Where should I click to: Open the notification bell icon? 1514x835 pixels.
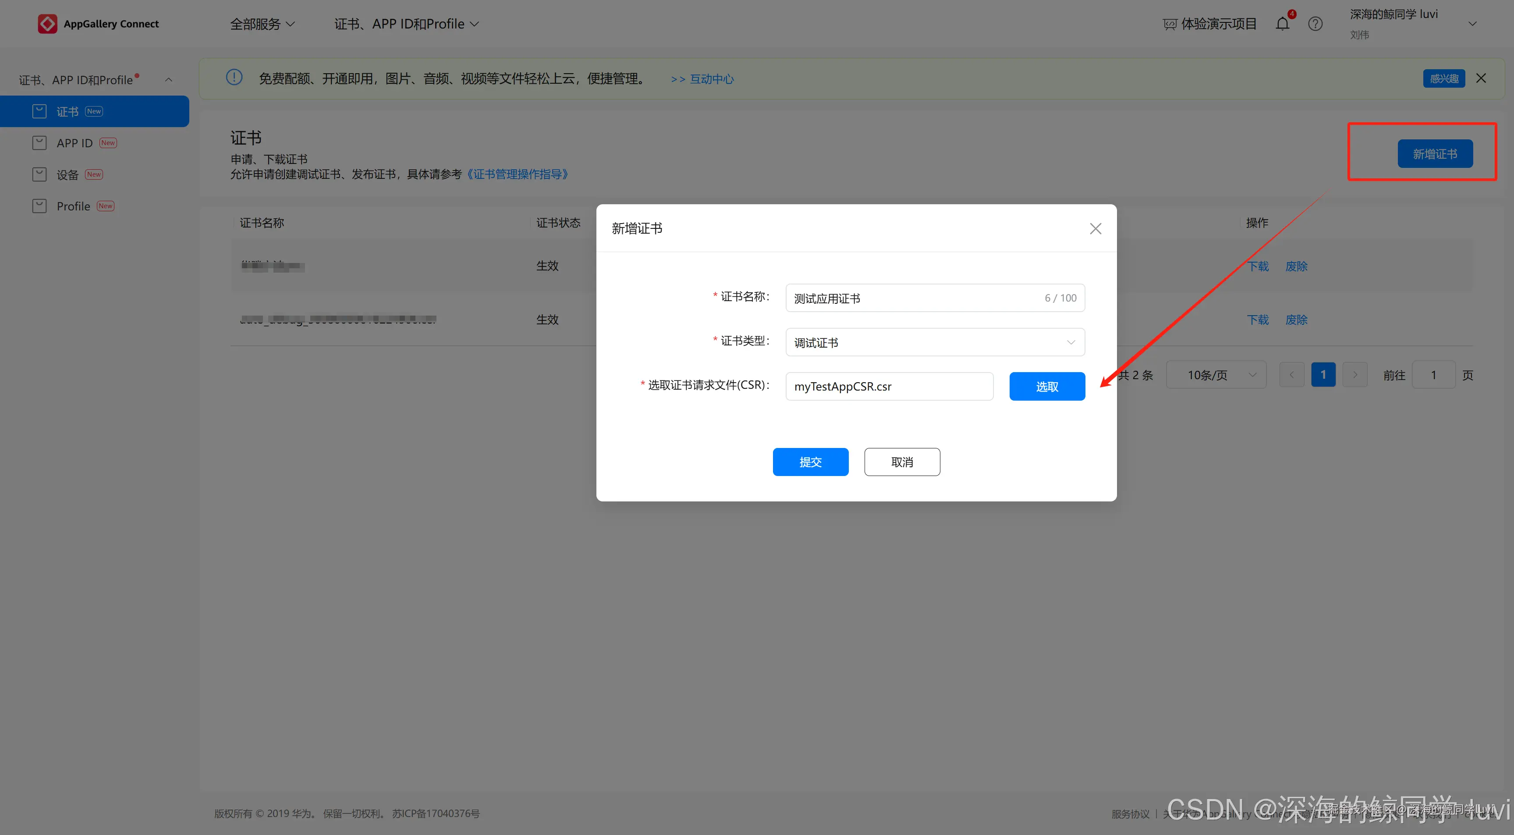1283,24
